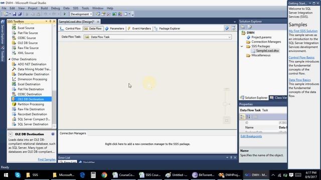The height and width of the screenshot is (180, 321).
Task: Click Categorized view icon in Properties
Action: tap(242, 116)
